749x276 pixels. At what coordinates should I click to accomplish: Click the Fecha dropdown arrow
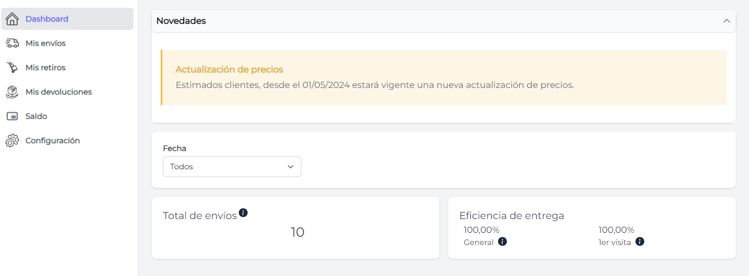tap(290, 166)
